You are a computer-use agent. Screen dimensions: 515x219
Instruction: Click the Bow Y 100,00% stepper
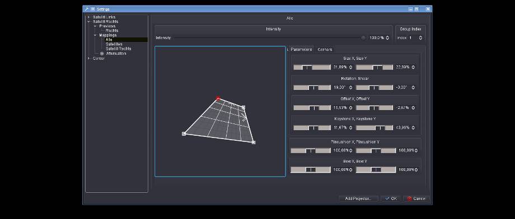click(x=416, y=169)
